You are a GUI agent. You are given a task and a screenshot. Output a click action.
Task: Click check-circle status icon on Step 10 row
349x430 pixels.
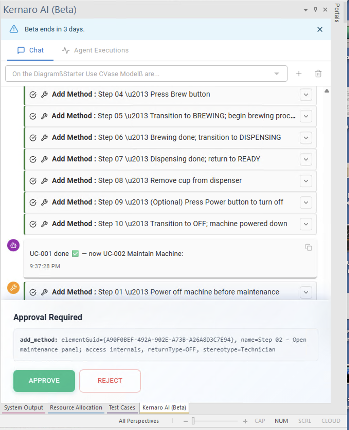click(x=33, y=224)
